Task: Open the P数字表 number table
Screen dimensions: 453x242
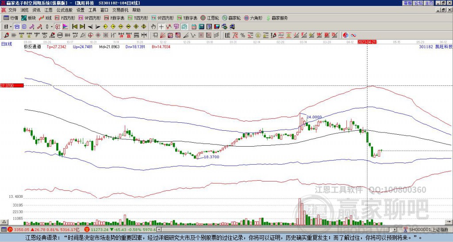Action: [114, 18]
